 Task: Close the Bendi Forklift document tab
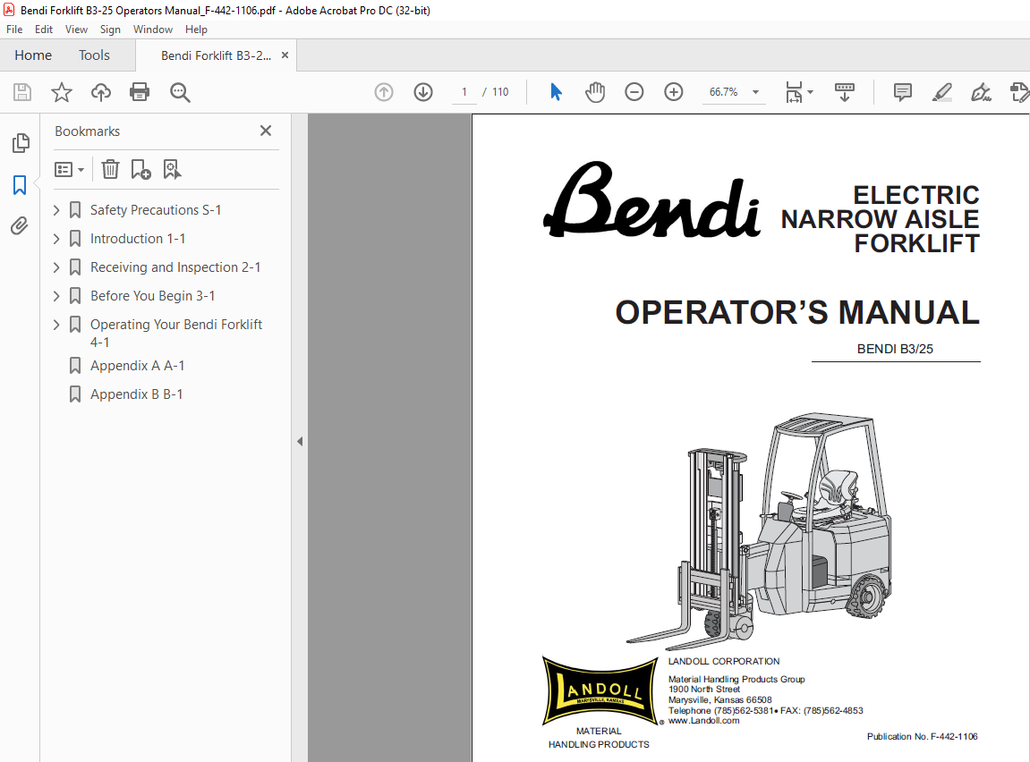click(x=285, y=55)
